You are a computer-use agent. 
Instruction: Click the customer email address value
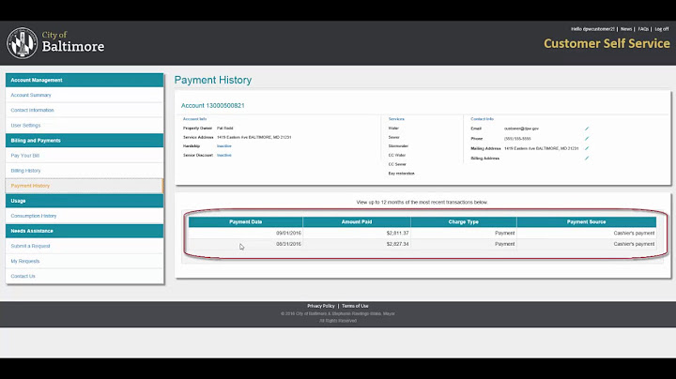pyautogui.click(x=521, y=129)
